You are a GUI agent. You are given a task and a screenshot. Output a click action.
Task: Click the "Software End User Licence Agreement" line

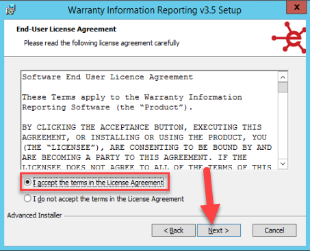[107, 77]
